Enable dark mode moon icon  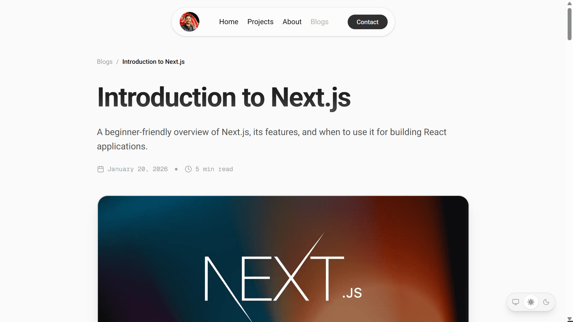coord(546,302)
